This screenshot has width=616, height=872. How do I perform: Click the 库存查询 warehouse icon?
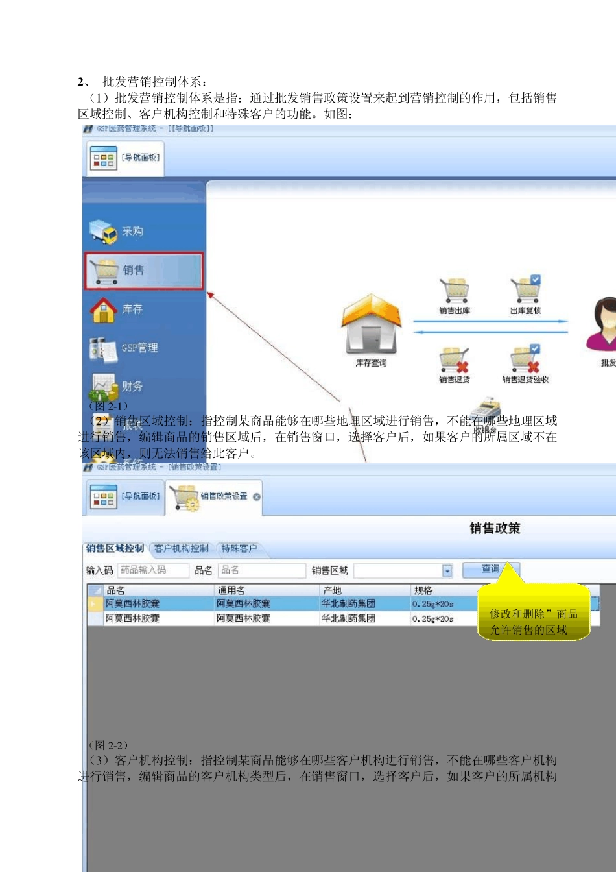pyautogui.click(x=371, y=324)
